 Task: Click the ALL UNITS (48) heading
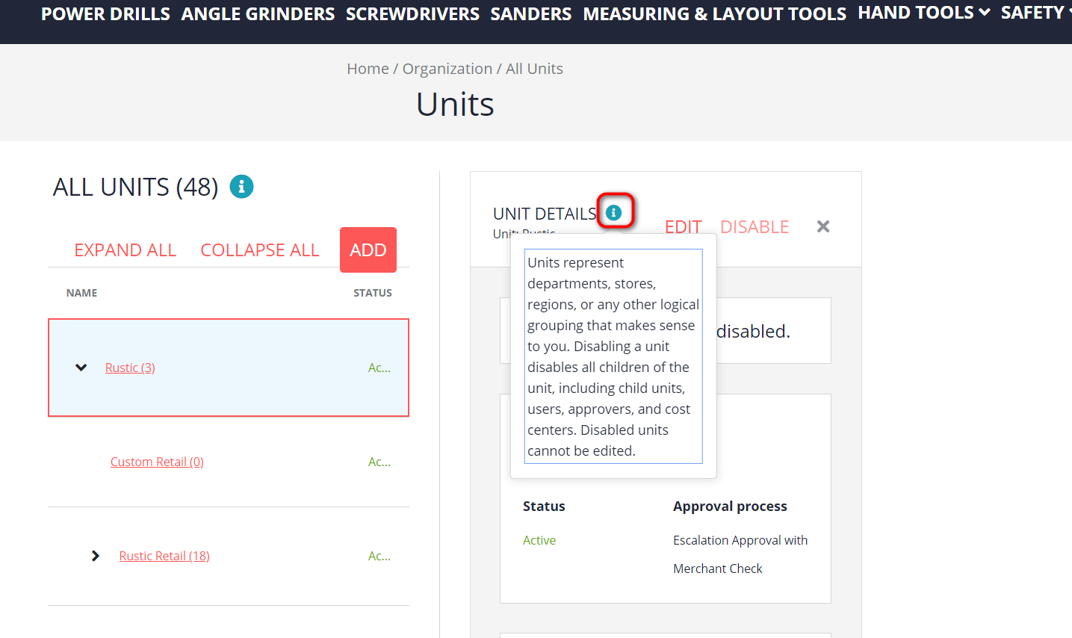click(135, 187)
